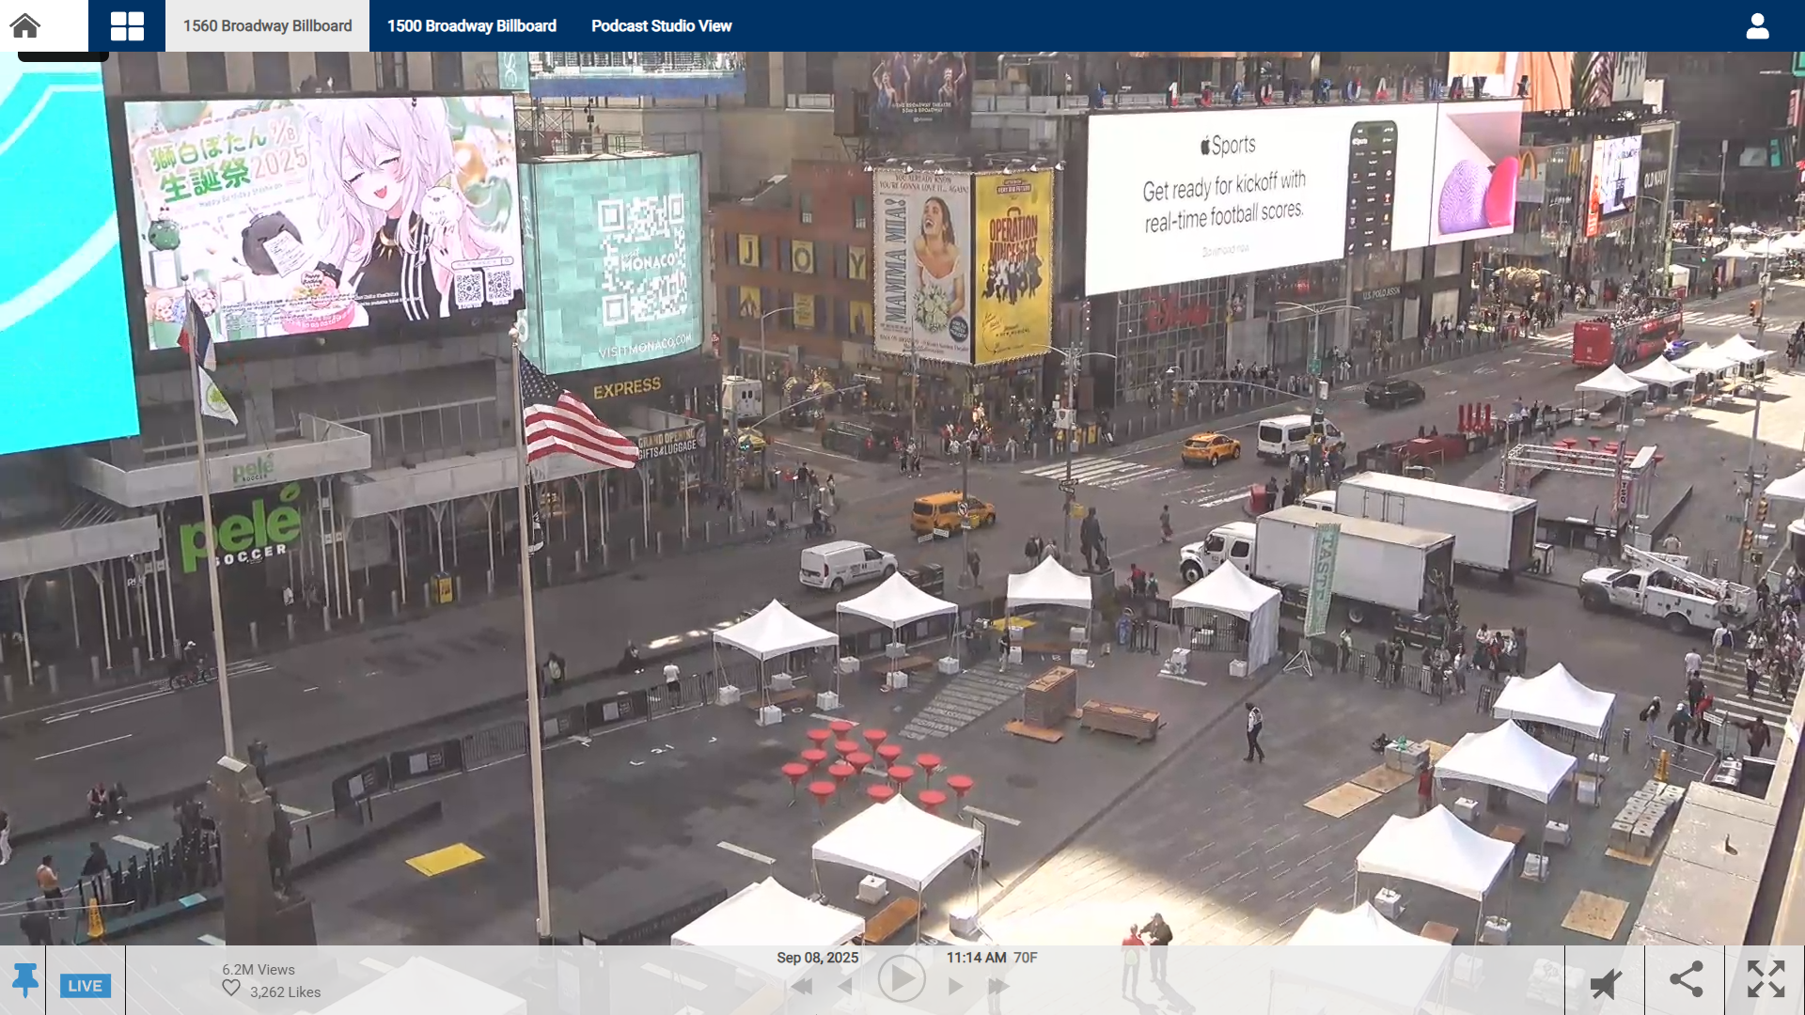Like the stream with heart icon
This screenshot has width=1805, height=1015.
point(231,989)
